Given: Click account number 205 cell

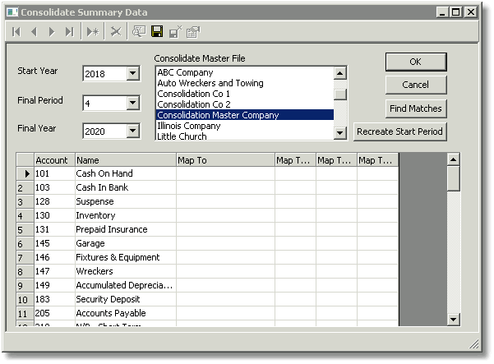Looking at the screenshot, I should [54, 313].
